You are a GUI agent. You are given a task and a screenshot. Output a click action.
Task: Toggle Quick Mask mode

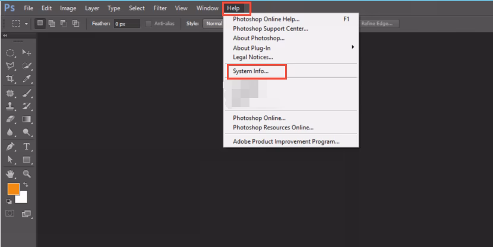pyautogui.click(x=10, y=214)
